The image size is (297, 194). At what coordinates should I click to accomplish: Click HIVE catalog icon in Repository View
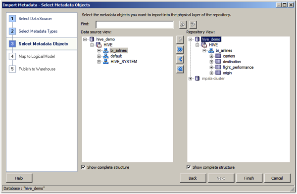(x=204, y=45)
